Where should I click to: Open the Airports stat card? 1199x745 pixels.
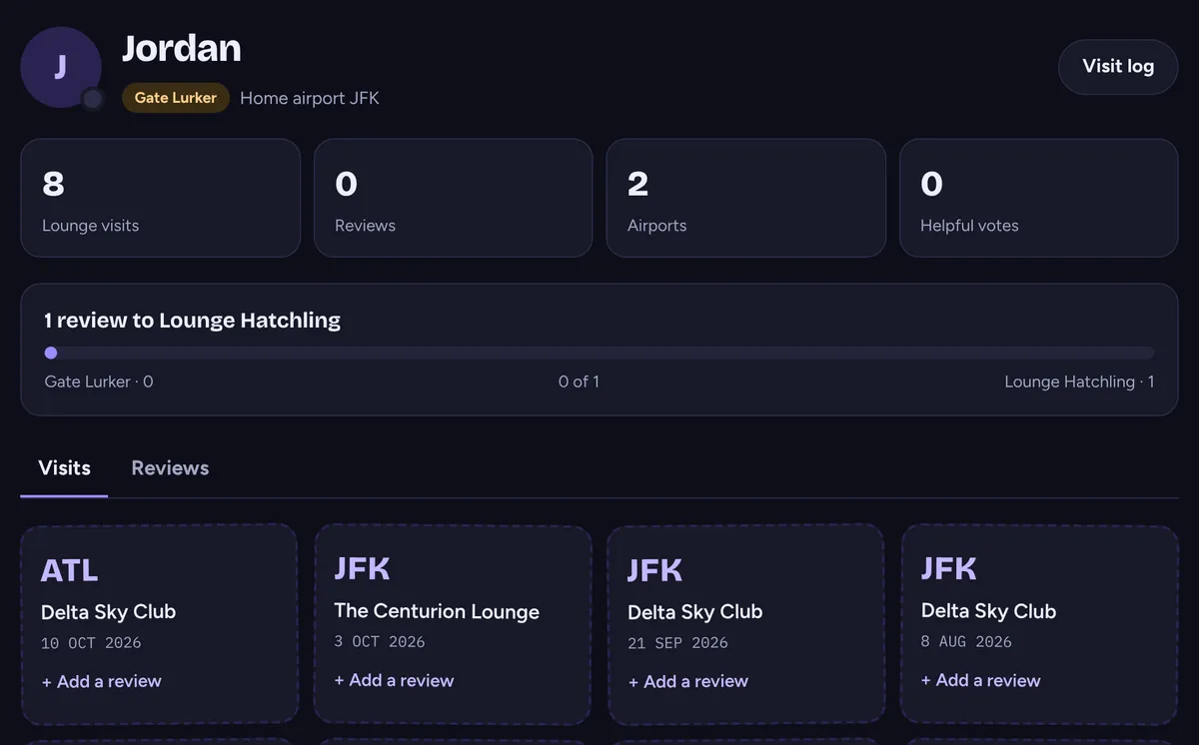pos(746,198)
